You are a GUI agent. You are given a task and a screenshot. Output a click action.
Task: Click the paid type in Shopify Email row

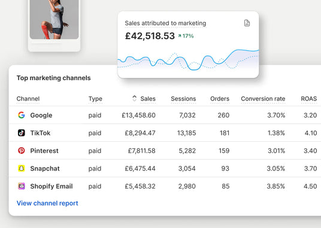coord(95,187)
